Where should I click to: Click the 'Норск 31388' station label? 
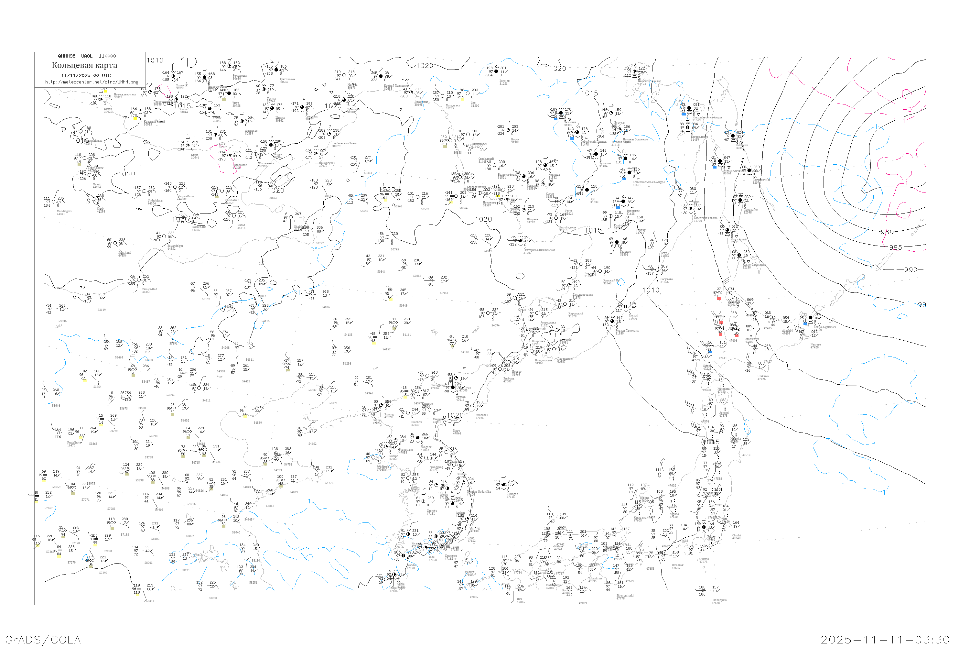(515, 140)
